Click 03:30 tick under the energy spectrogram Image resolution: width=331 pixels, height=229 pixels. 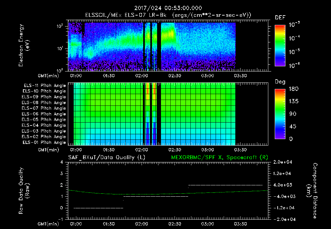[240, 76]
